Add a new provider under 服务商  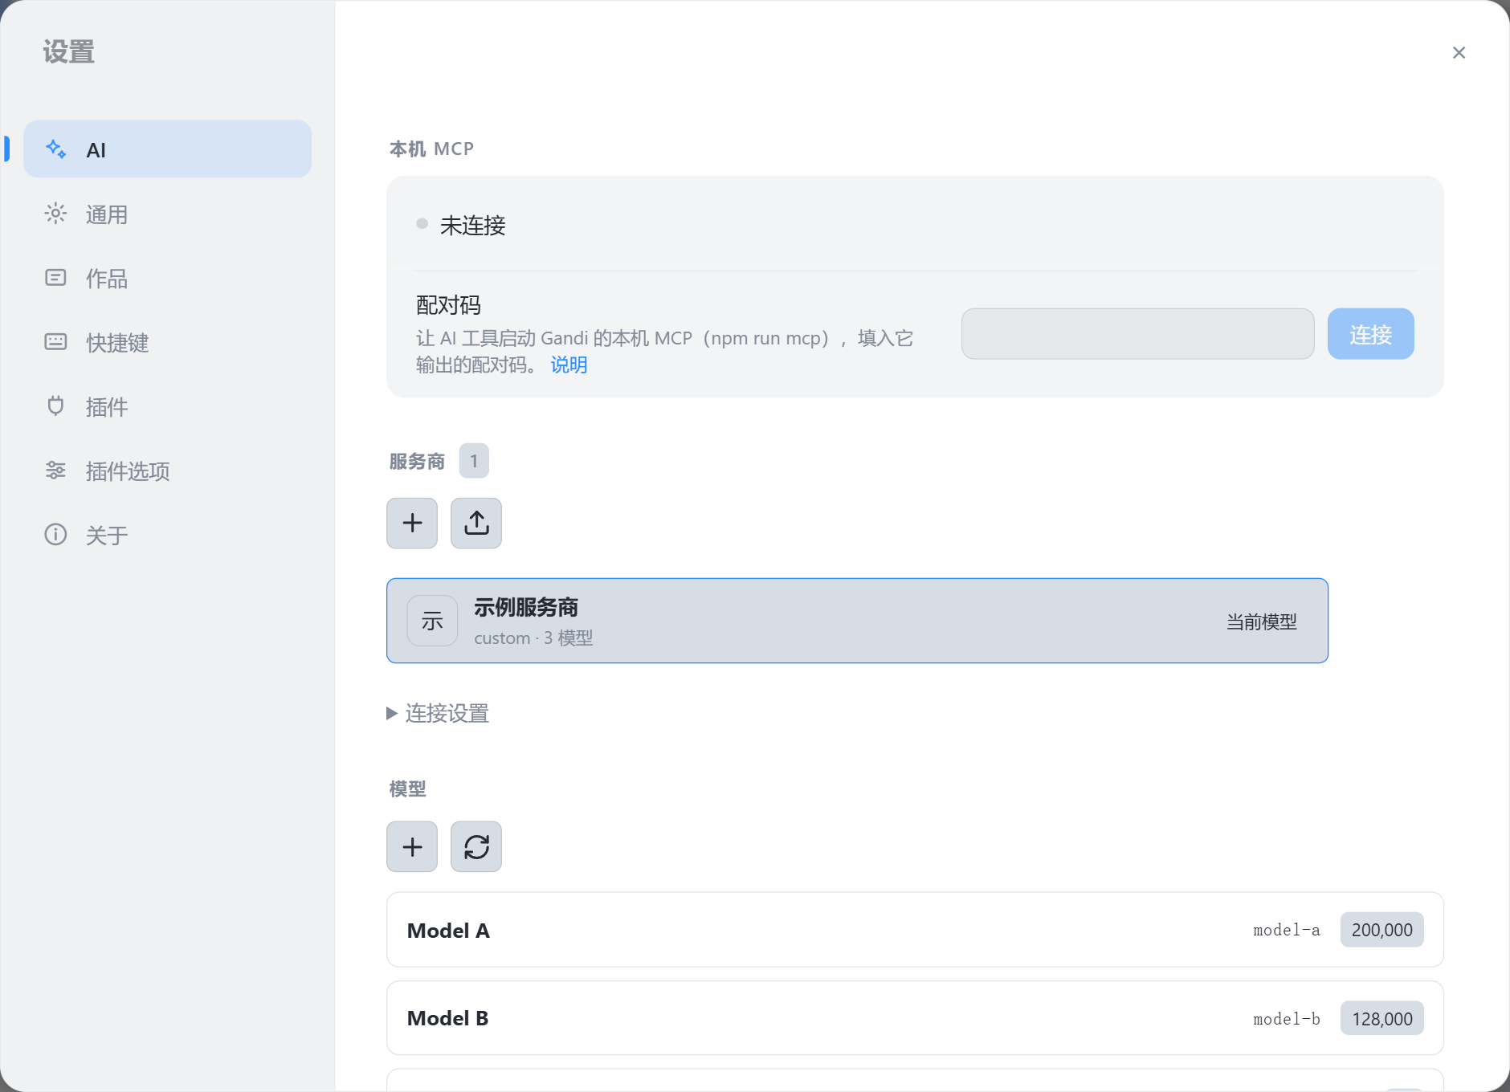(412, 524)
